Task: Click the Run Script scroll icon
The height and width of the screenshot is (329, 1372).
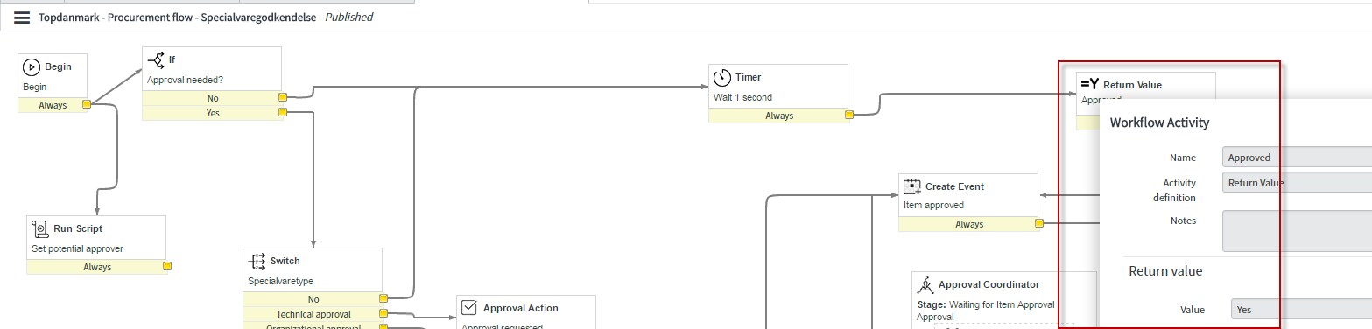Action: [40, 228]
